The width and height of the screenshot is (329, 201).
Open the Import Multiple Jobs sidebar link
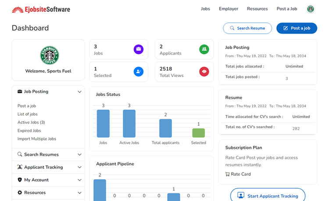pyautogui.click(x=37, y=139)
